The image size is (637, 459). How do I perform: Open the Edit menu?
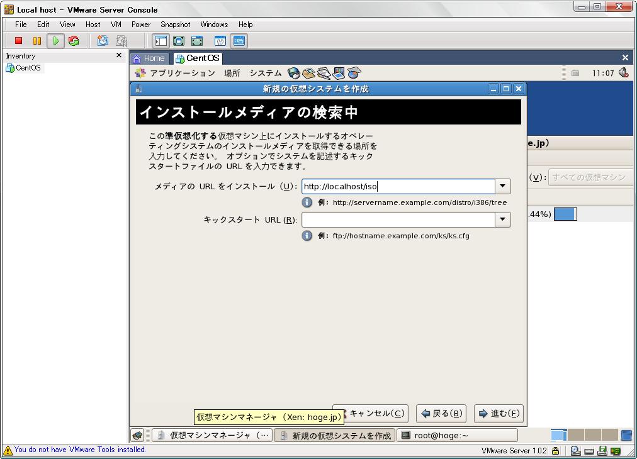[x=43, y=25]
